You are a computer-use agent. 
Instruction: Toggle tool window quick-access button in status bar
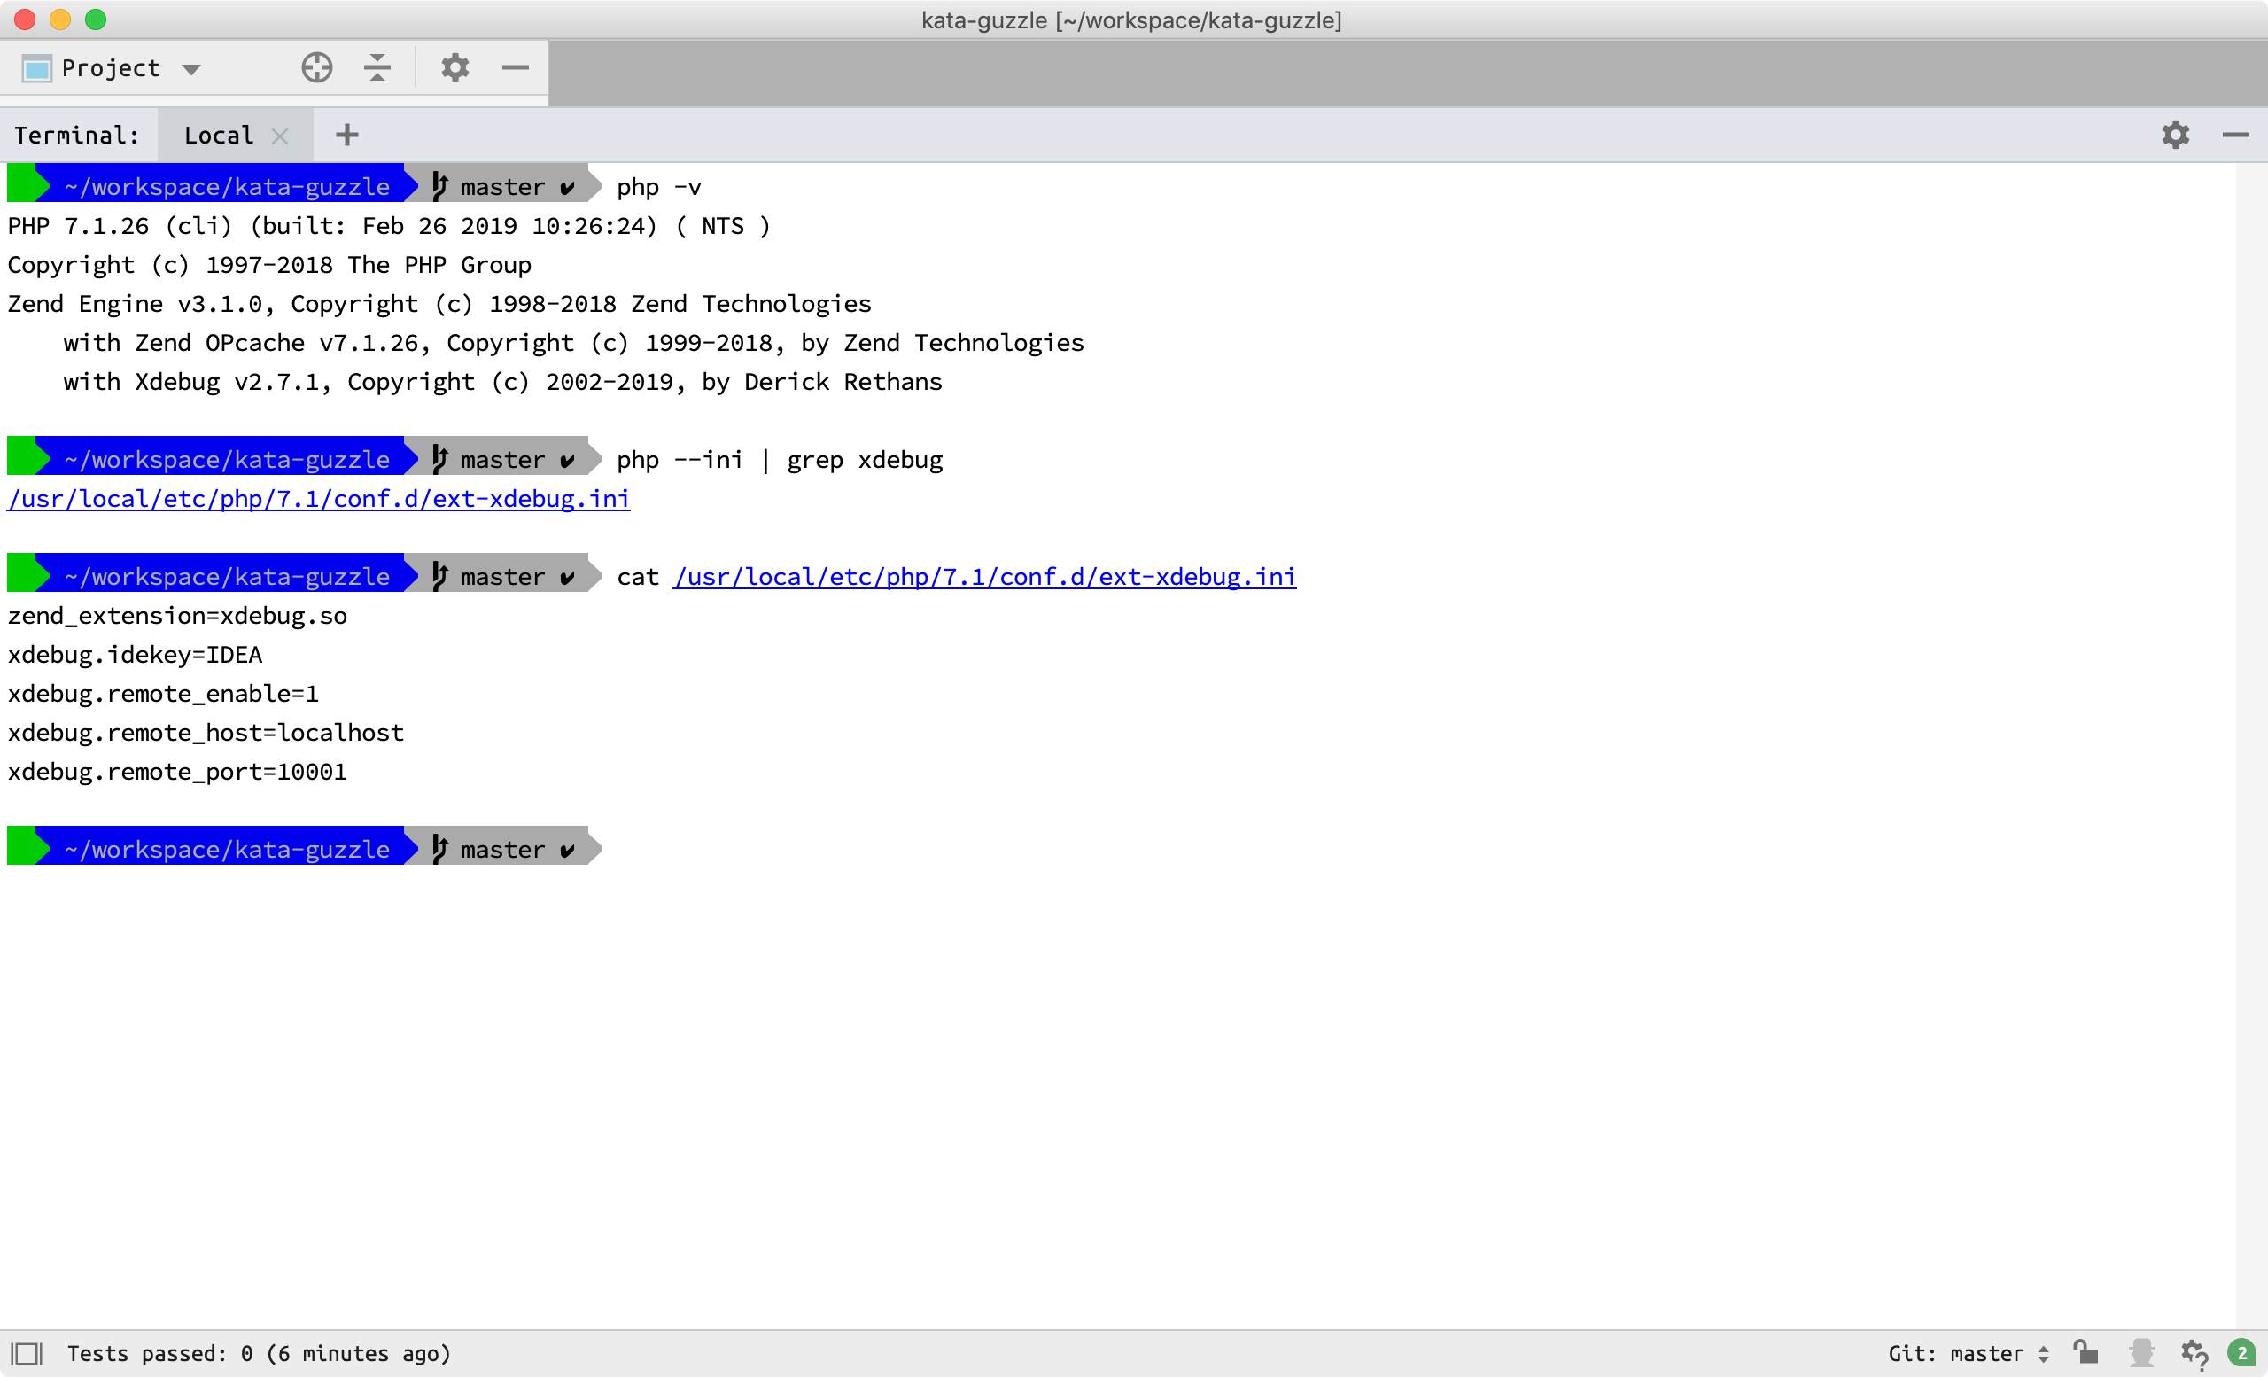coord(27,1353)
